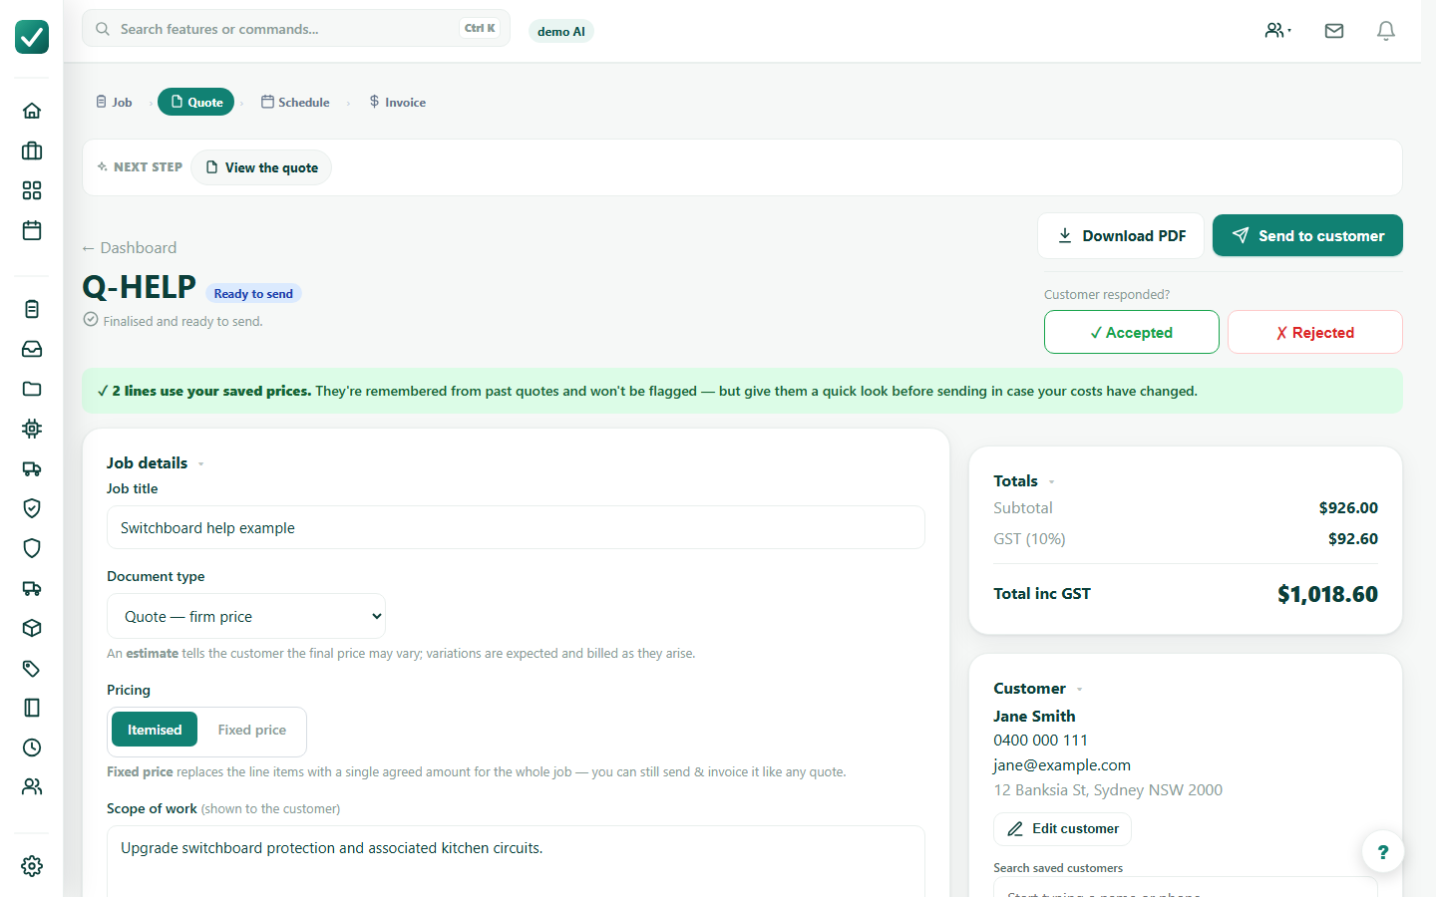
Task: Click customer name Jane Smith
Action: [x=1034, y=716]
